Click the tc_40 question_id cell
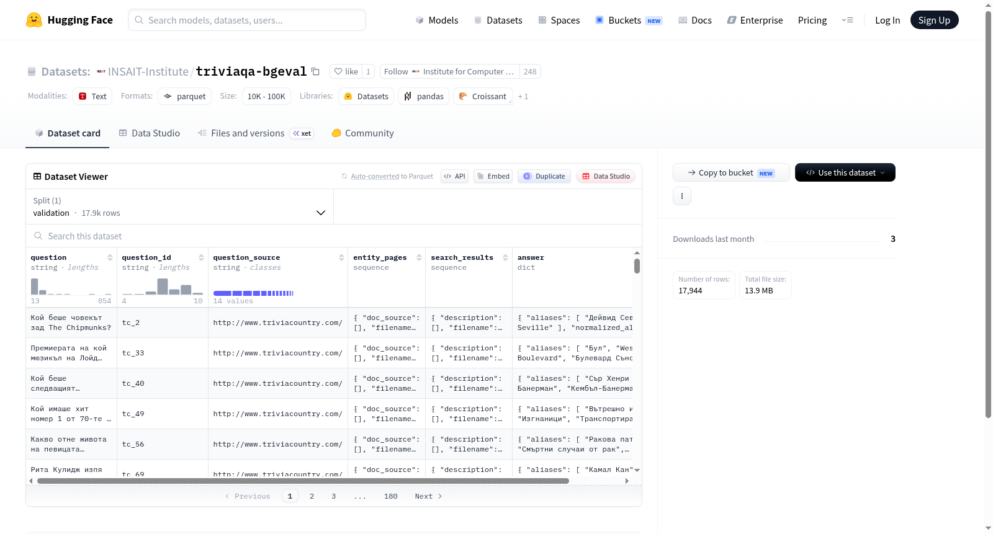This screenshot has width=993, height=534. pyautogui.click(x=163, y=383)
